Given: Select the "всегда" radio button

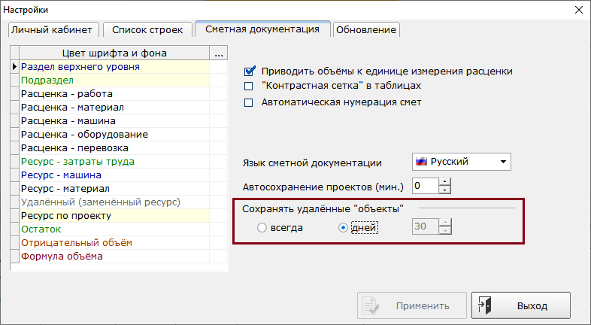Looking at the screenshot, I should pos(262,228).
